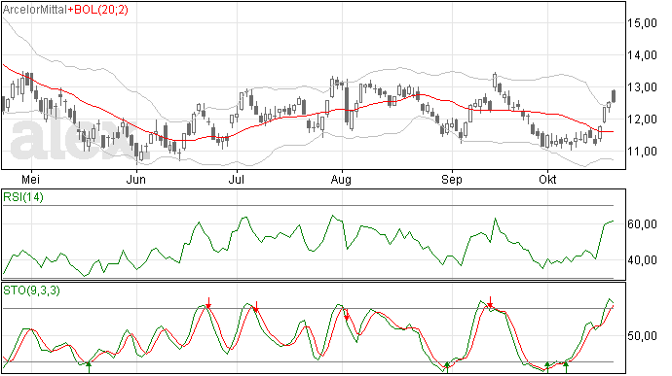
Task: Select the Jul month label
Action: click(236, 179)
